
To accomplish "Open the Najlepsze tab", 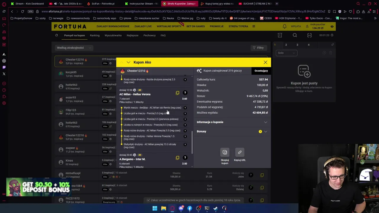I will pos(132,35).
